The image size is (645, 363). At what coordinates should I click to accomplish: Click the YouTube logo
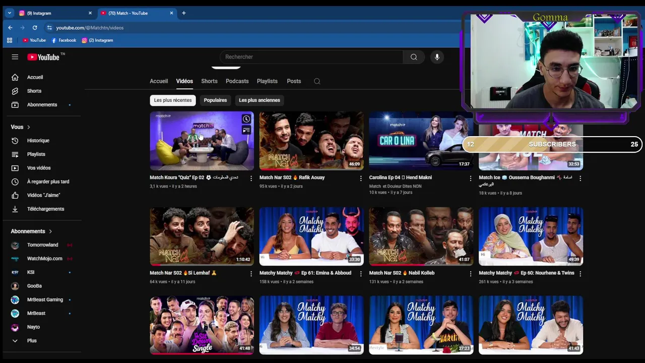click(x=44, y=57)
